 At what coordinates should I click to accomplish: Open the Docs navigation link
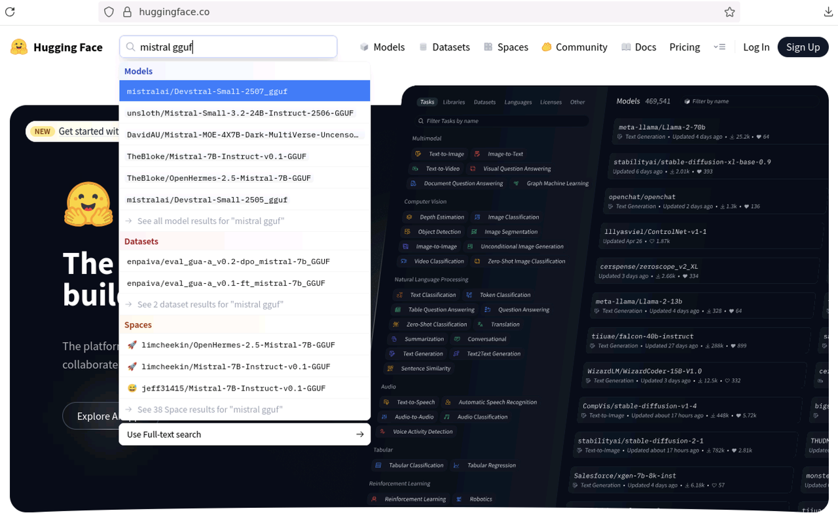point(639,47)
